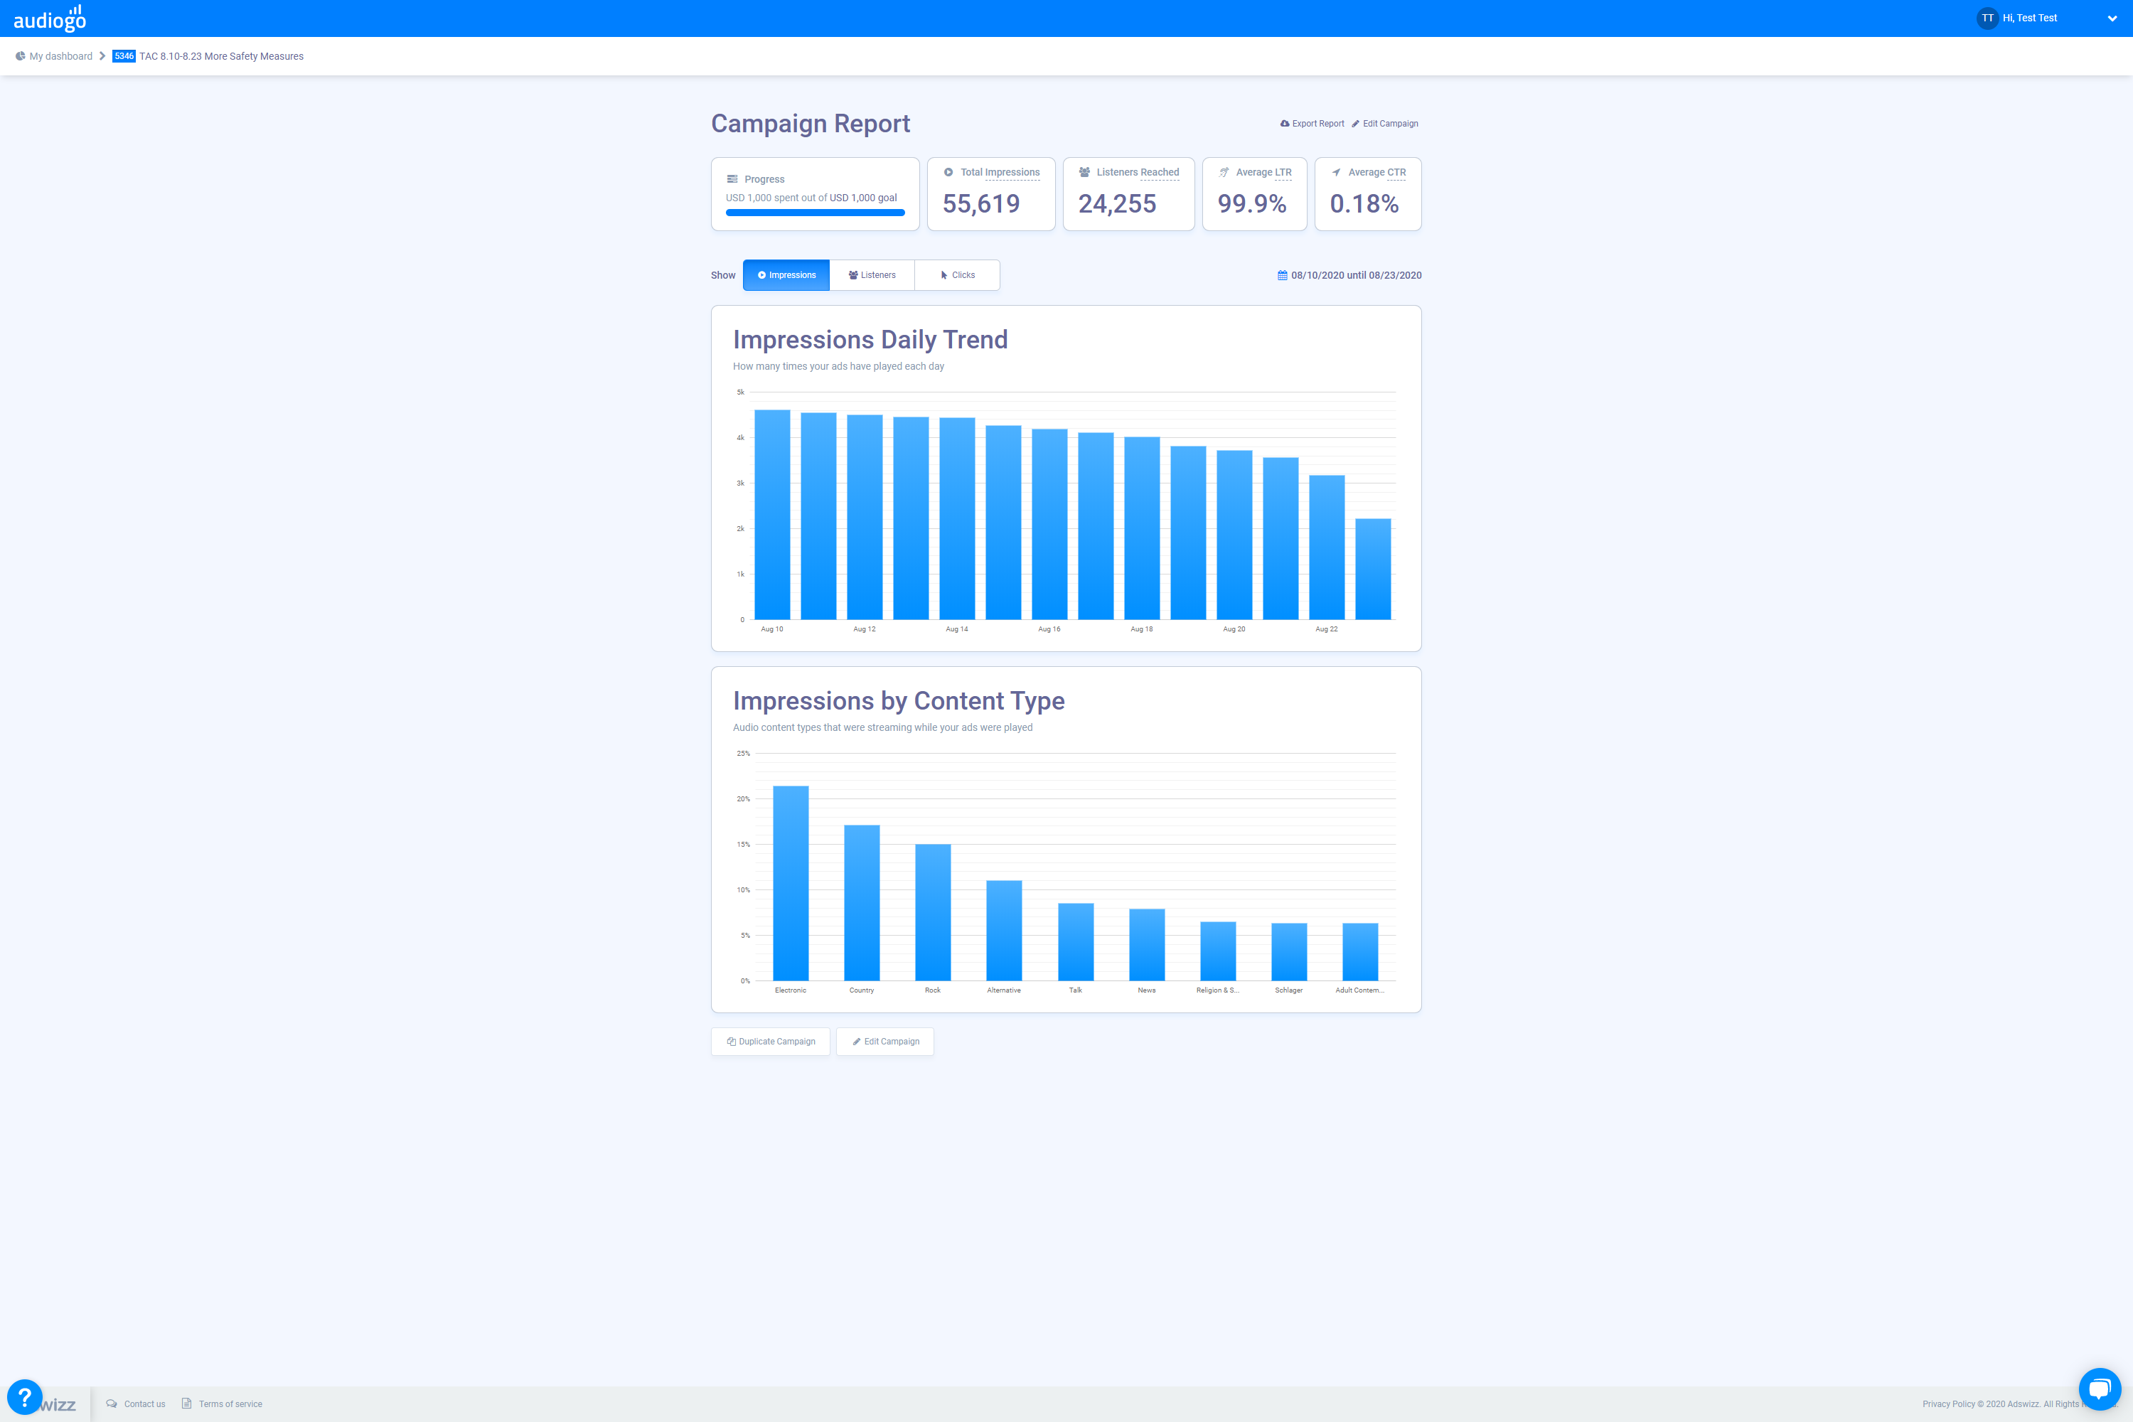Go to My dashboard breadcrumb
The image size is (2133, 1422).
pyautogui.click(x=60, y=56)
